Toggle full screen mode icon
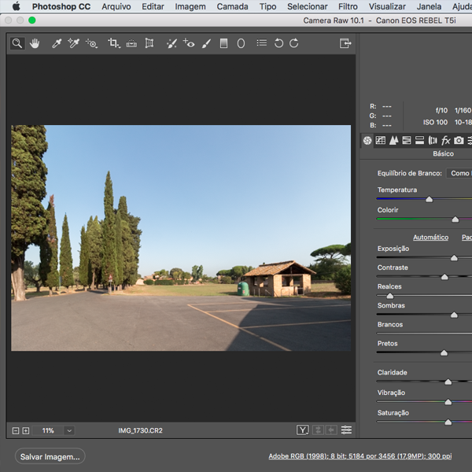Viewport: 472px width, 472px height. (345, 44)
